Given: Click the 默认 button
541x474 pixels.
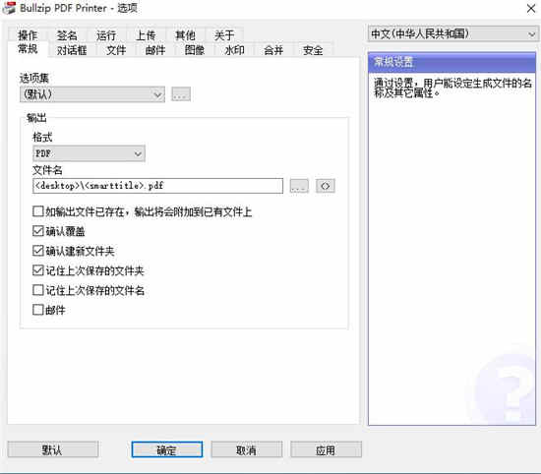Looking at the screenshot, I should pyautogui.click(x=53, y=449).
